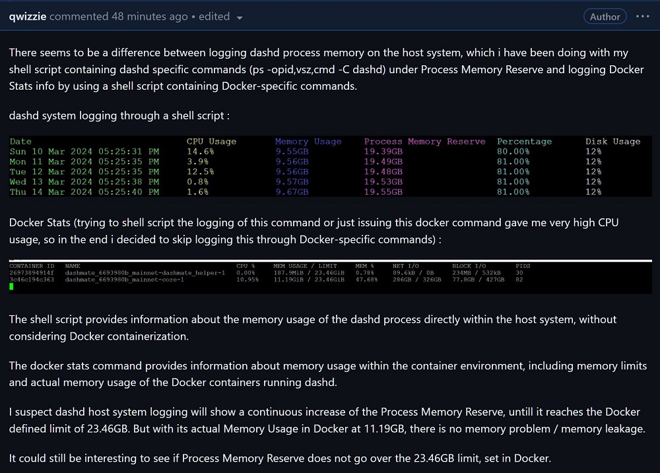This screenshot has width=660, height=473.
Task: Click the 'dashmate_6693980b_mainnet-core-1' container name
Action: (x=124, y=280)
